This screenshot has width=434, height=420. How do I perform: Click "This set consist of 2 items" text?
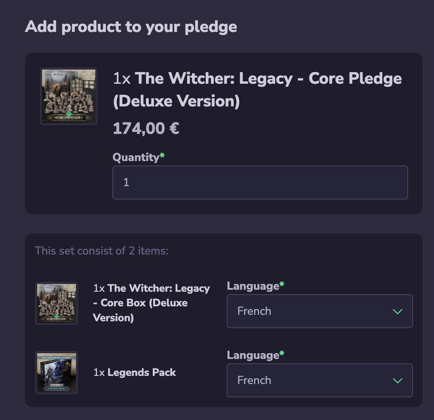[101, 251]
